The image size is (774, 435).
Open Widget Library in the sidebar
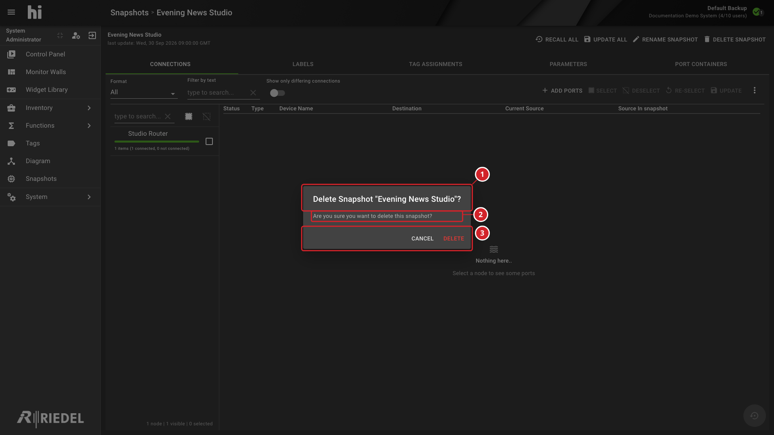tap(50, 89)
